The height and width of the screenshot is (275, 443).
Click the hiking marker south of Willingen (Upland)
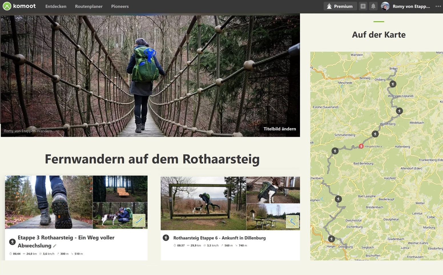[x=399, y=111]
